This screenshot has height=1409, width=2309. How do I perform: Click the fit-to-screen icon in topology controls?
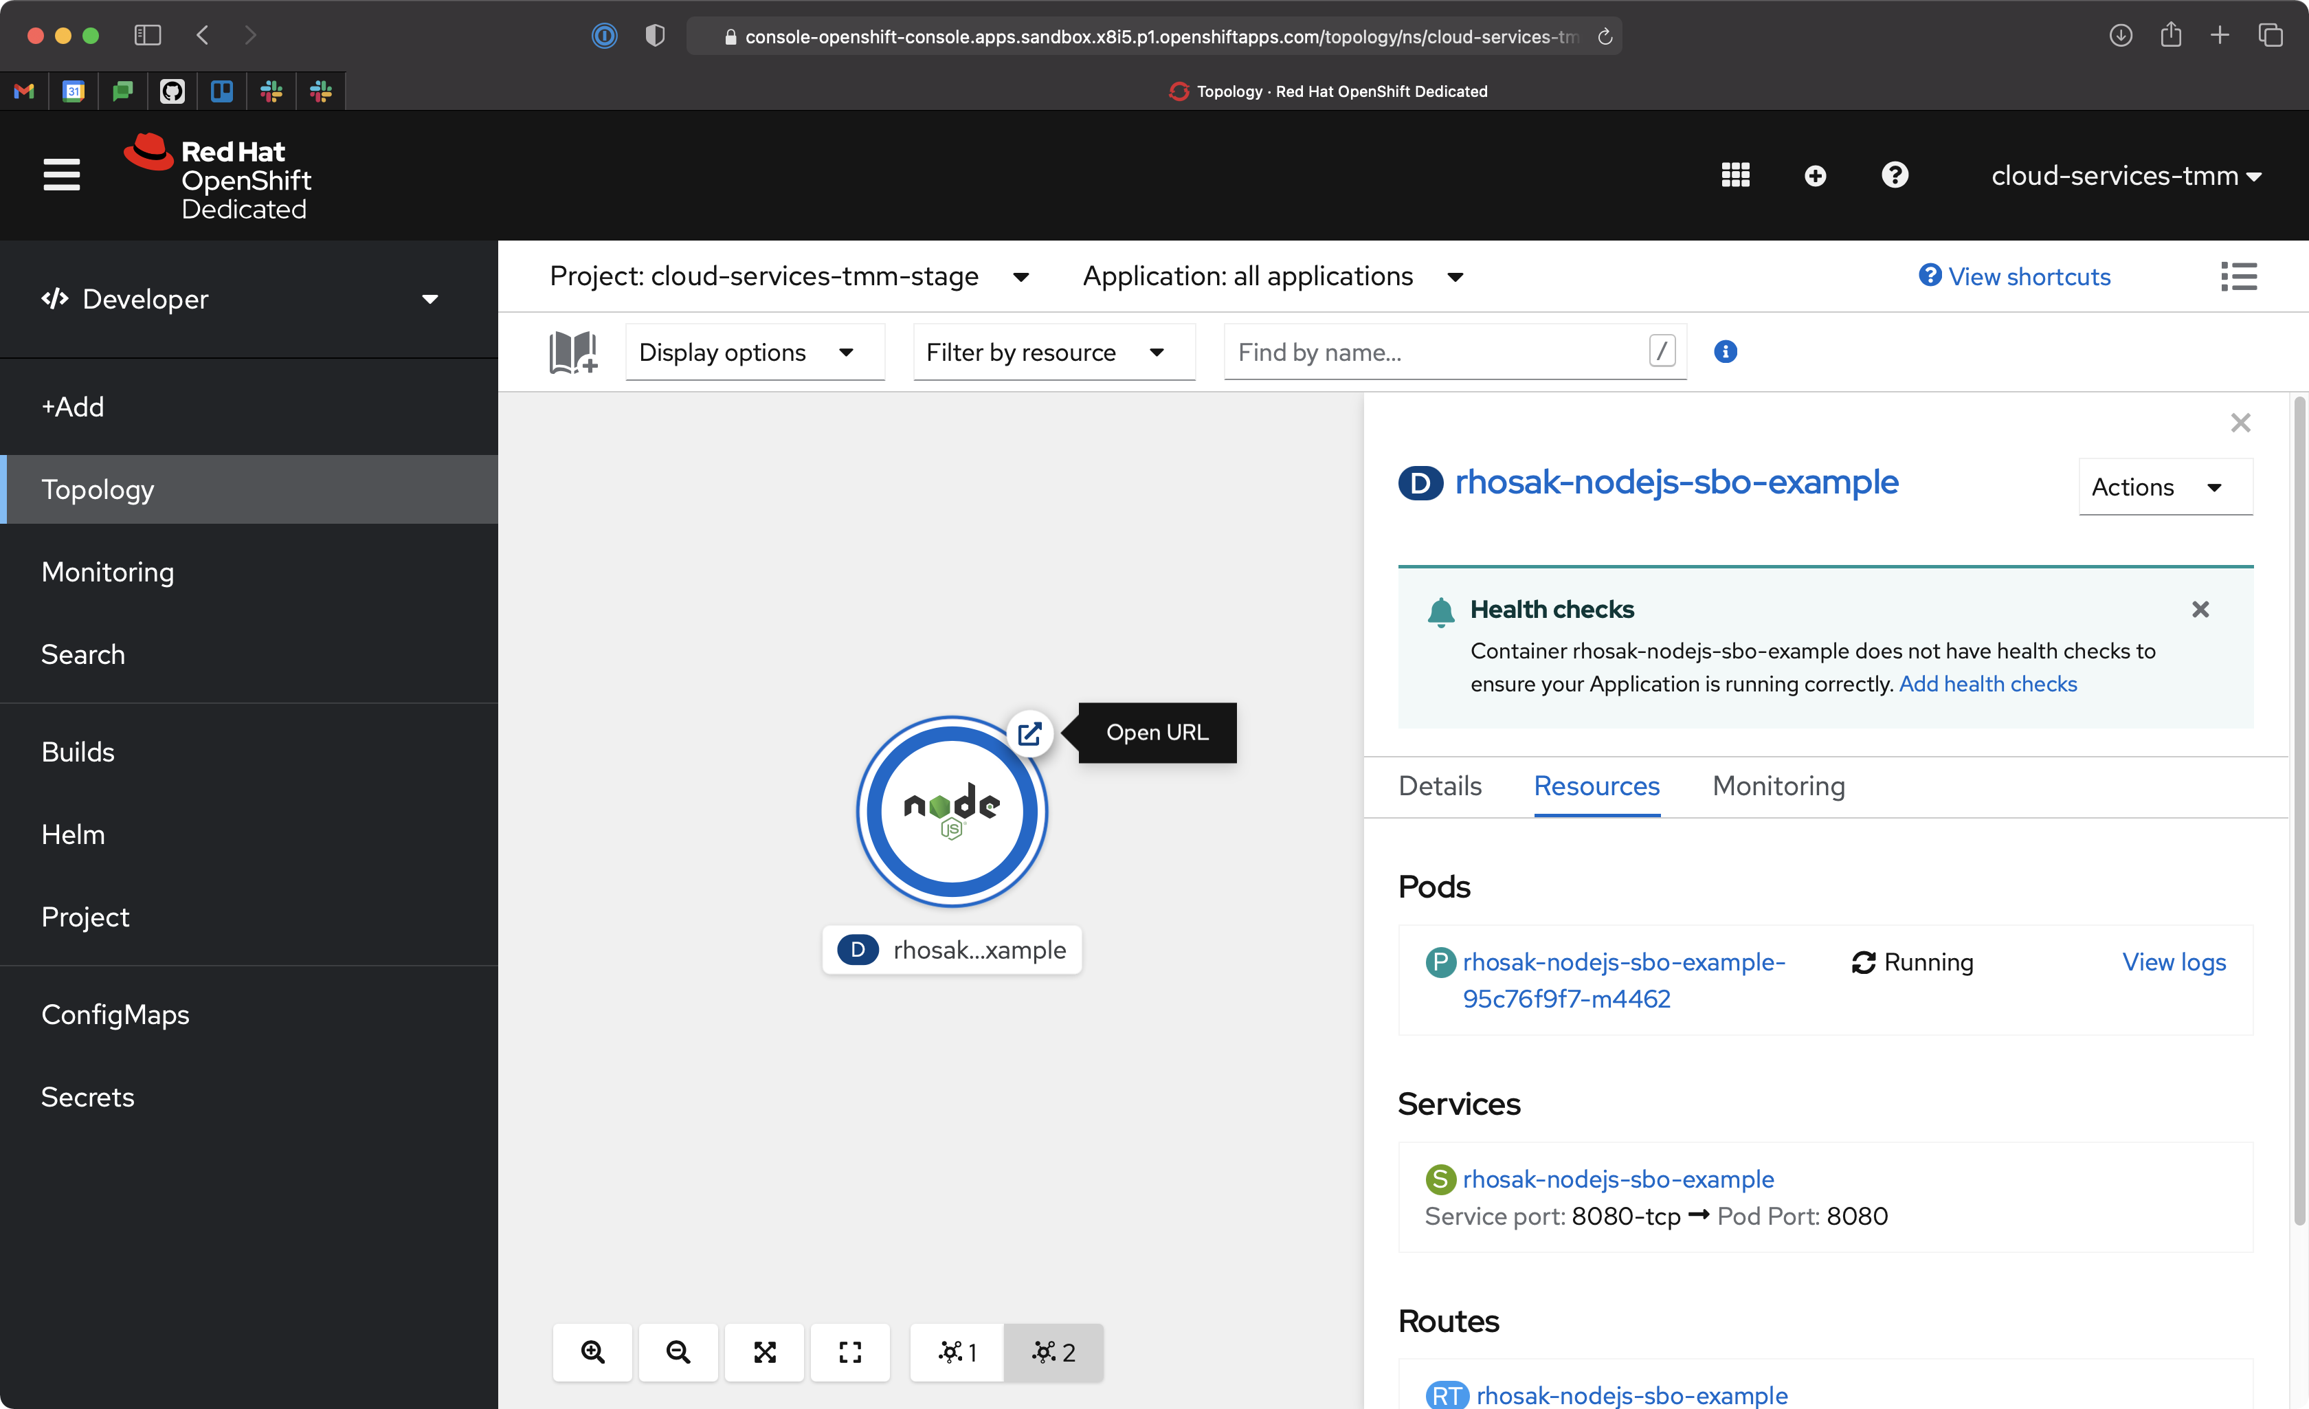763,1353
